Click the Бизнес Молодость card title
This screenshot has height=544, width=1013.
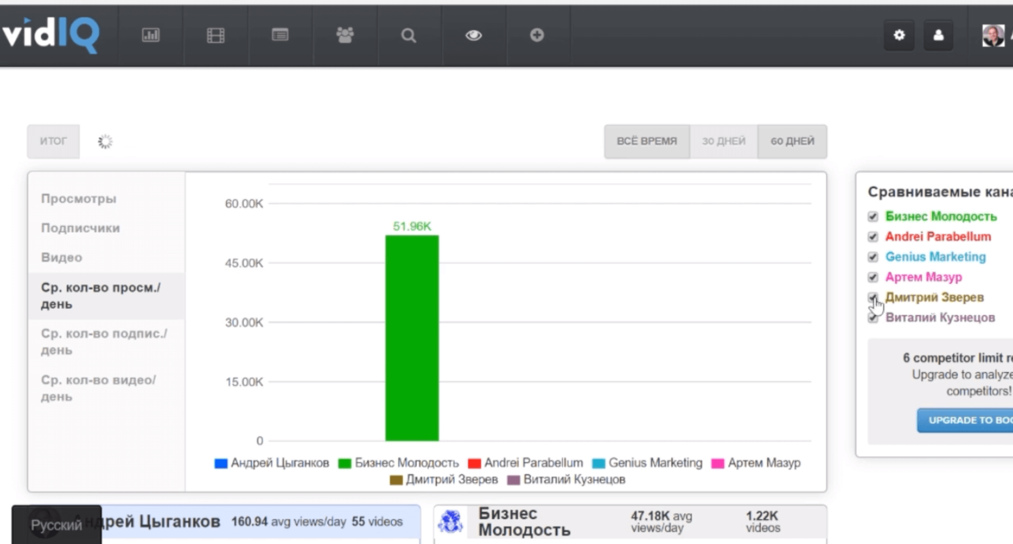coord(524,522)
